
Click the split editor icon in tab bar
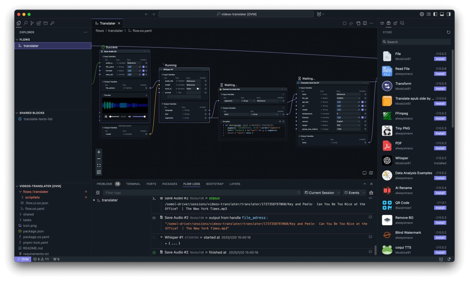(365, 23)
